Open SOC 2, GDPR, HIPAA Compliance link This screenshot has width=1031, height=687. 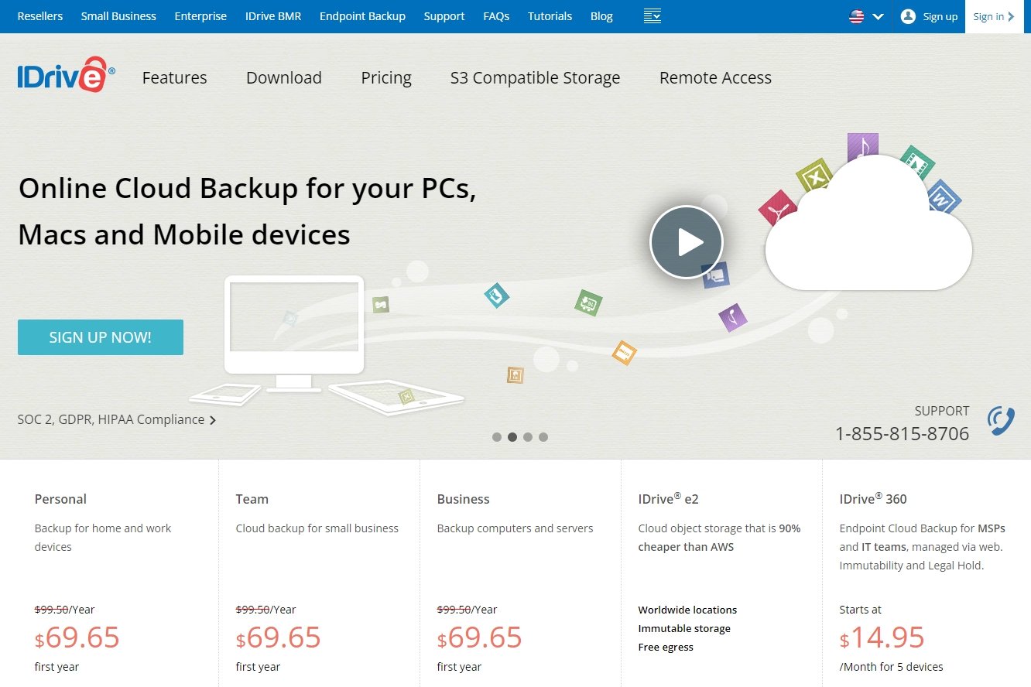117,419
